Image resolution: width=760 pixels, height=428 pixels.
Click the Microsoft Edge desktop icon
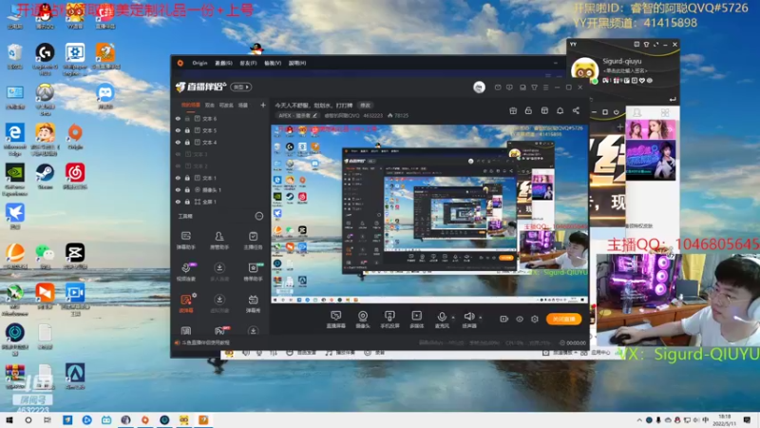point(14,139)
